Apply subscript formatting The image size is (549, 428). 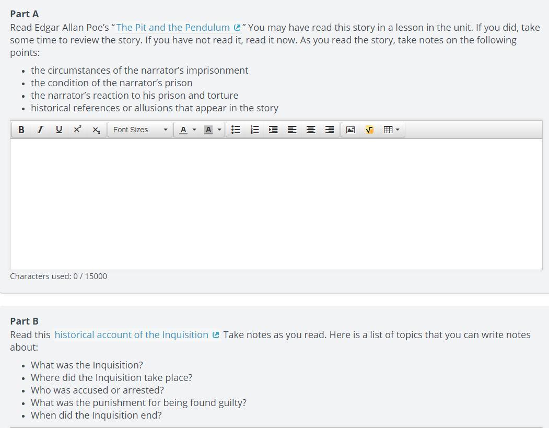click(x=96, y=130)
